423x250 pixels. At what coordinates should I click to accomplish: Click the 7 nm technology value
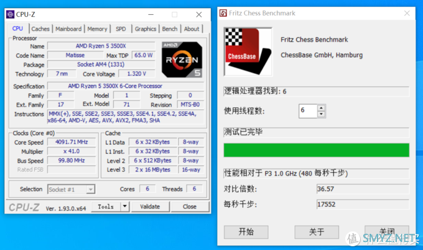(62, 73)
